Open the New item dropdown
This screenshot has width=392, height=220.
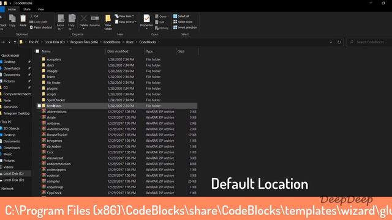(124, 16)
